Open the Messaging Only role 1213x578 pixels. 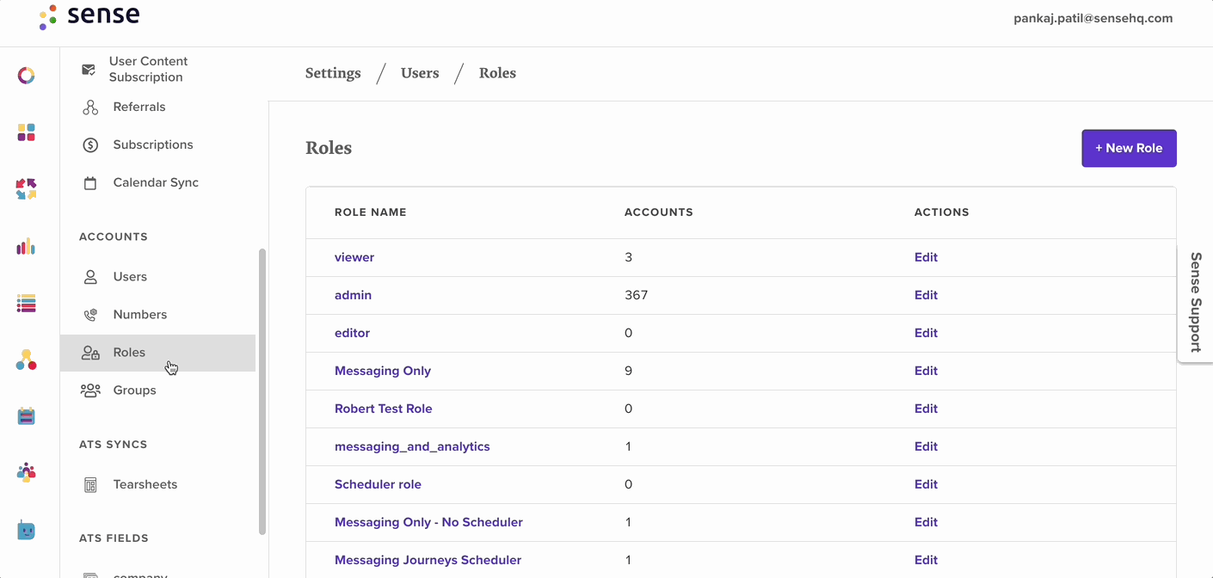pos(383,371)
